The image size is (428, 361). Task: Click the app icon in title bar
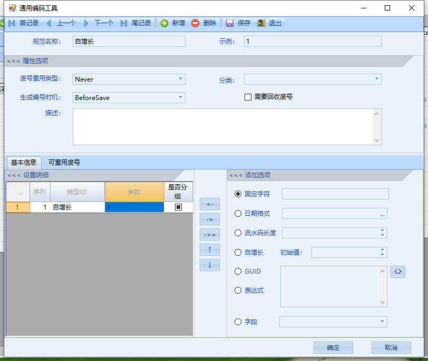(x=13, y=8)
